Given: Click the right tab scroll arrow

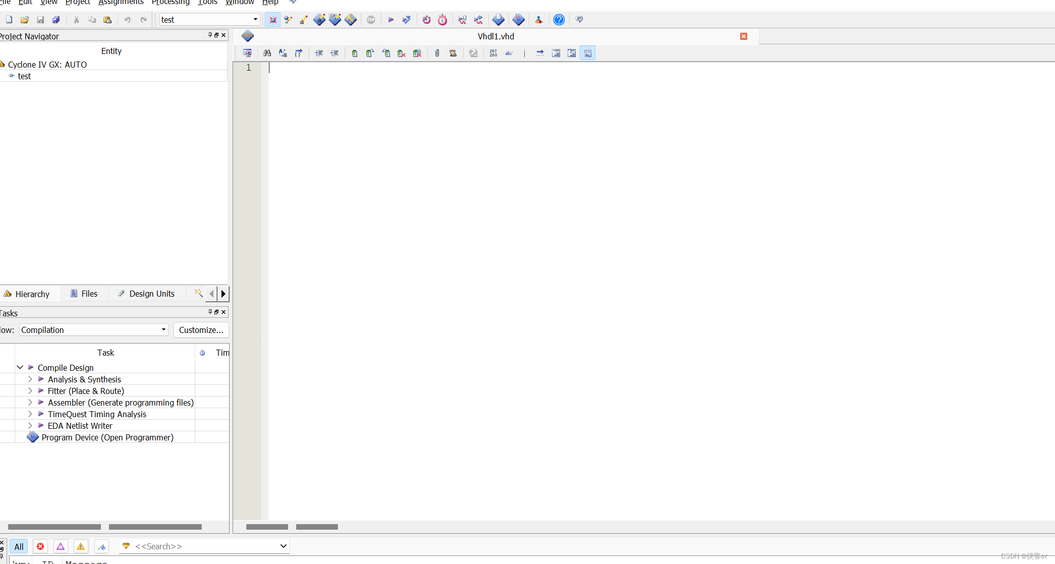Looking at the screenshot, I should tap(224, 294).
